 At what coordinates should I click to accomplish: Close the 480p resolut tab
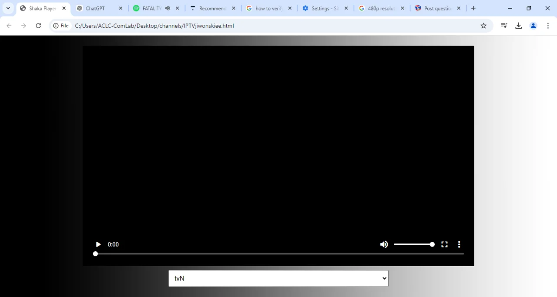403,8
